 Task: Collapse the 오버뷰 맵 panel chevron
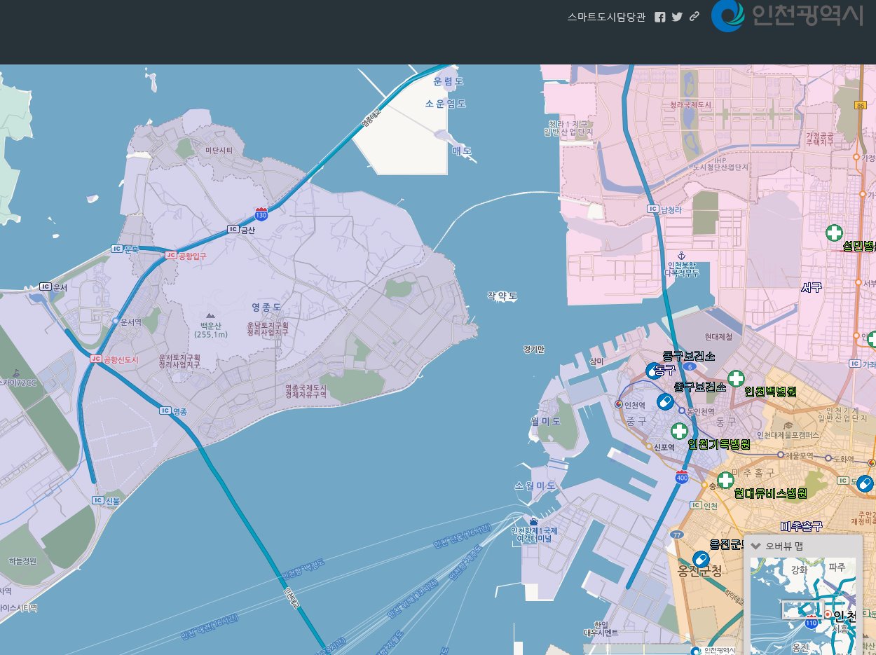coord(755,546)
